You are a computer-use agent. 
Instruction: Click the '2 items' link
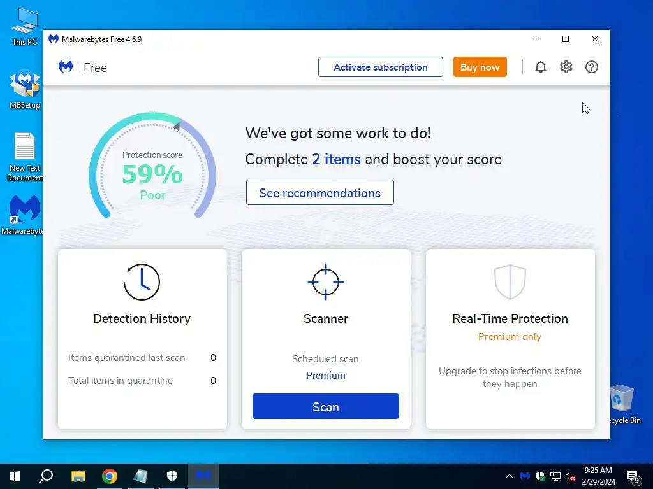[x=337, y=159]
